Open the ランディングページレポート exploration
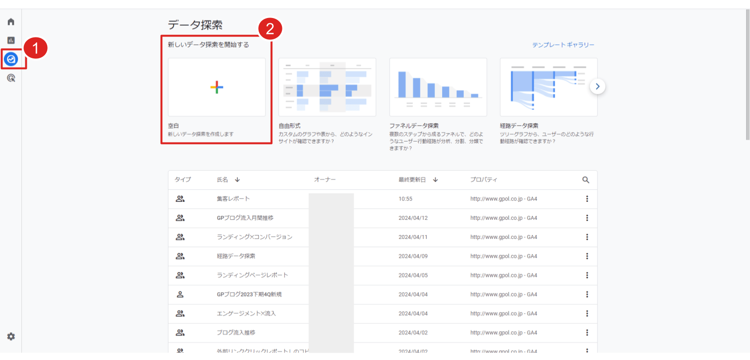Image resolution: width=750 pixels, height=360 pixels. click(x=252, y=275)
